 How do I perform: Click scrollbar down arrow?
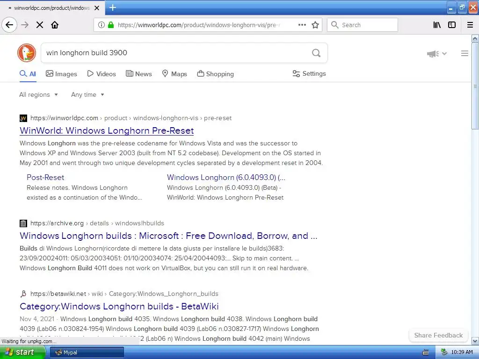coord(475,341)
